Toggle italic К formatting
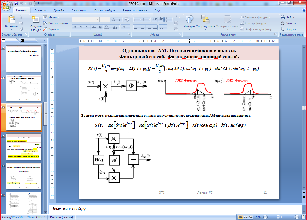 [x=81, y=27]
